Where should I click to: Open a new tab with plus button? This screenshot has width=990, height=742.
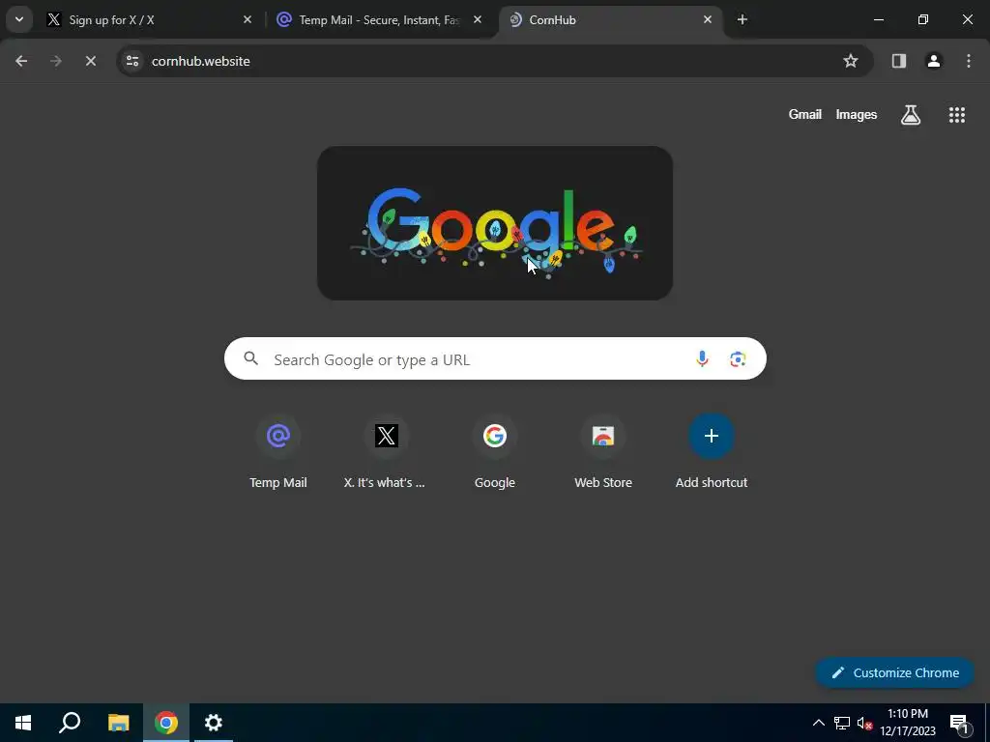pyautogui.click(x=742, y=20)
